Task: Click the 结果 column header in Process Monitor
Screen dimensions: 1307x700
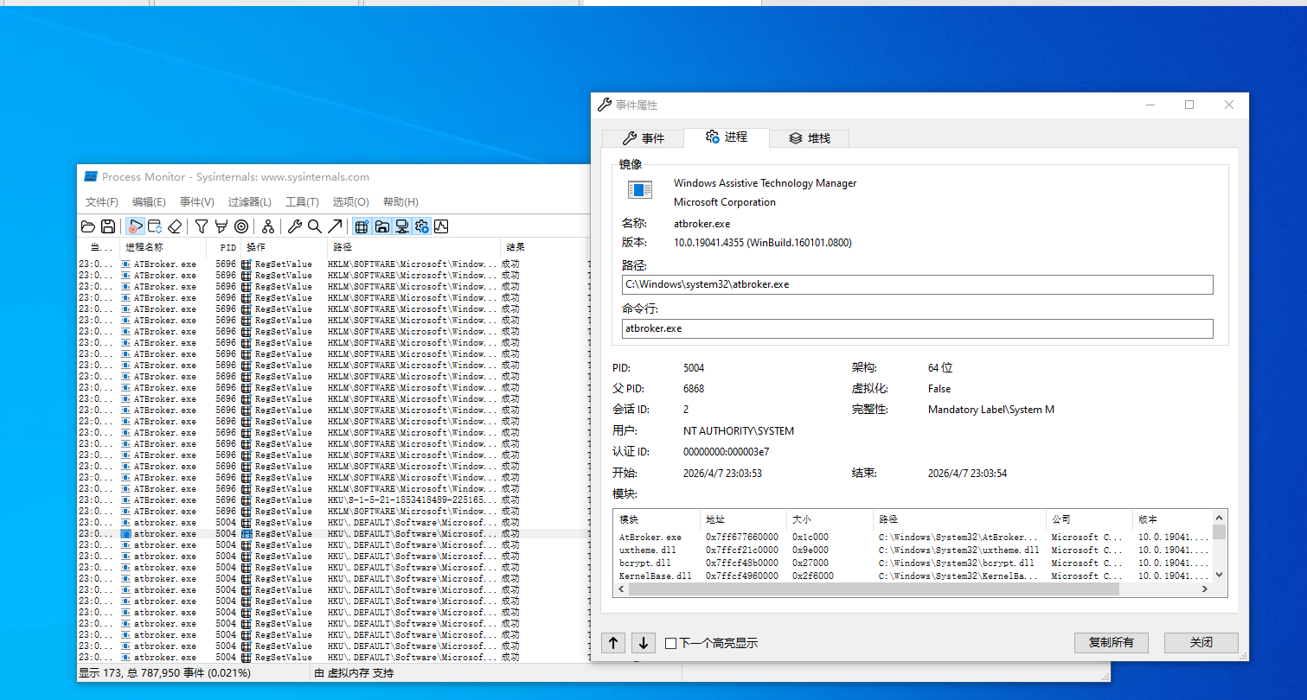Action: [x=542, y=247]
